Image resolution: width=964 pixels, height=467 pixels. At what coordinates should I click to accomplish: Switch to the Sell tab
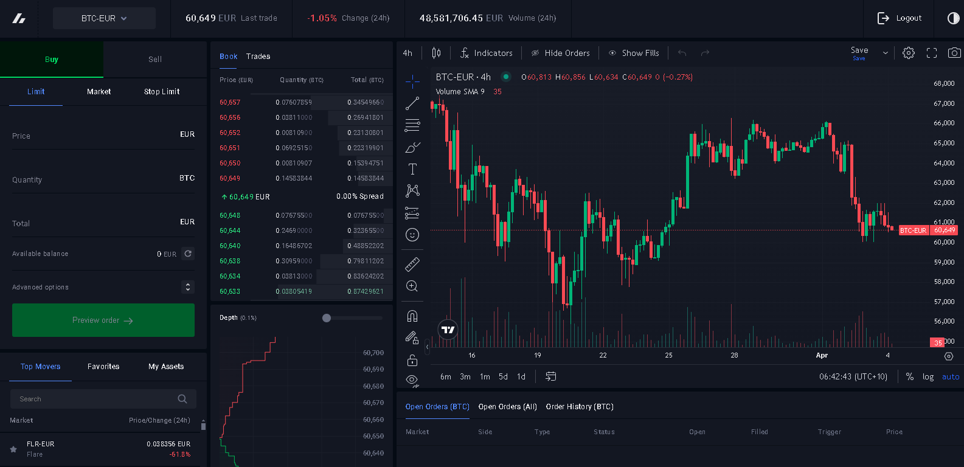pos(155,59)
